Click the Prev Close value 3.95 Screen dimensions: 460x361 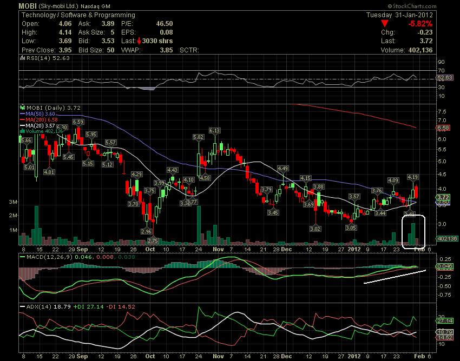[65, 50]
